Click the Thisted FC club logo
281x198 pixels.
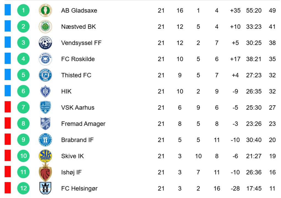(45, 75)
